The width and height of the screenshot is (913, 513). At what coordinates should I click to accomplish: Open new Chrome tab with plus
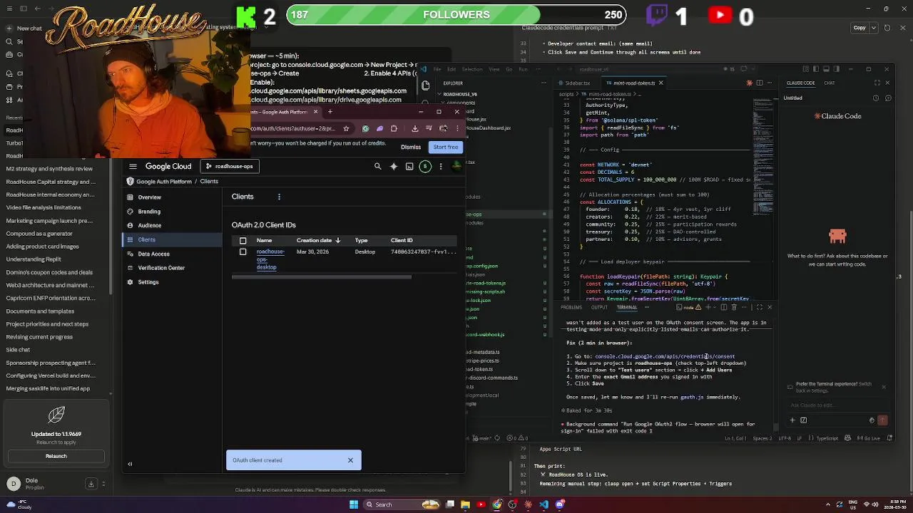pyautogui.click(x=330, y=112)
